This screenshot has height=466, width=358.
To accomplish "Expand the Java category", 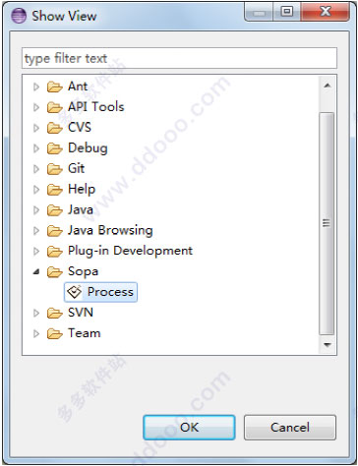I will (36, 210).
